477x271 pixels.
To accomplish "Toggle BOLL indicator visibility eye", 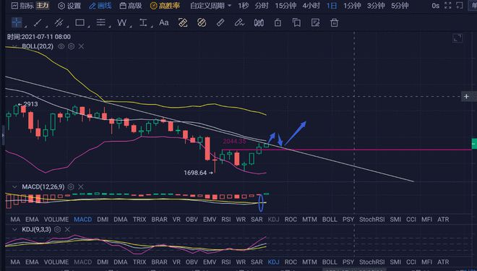I will 61,46.
